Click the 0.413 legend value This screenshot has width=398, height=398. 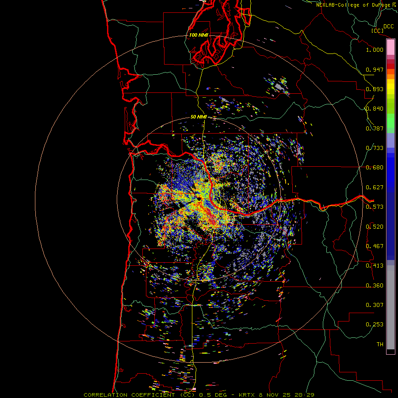tap(375, 266)
